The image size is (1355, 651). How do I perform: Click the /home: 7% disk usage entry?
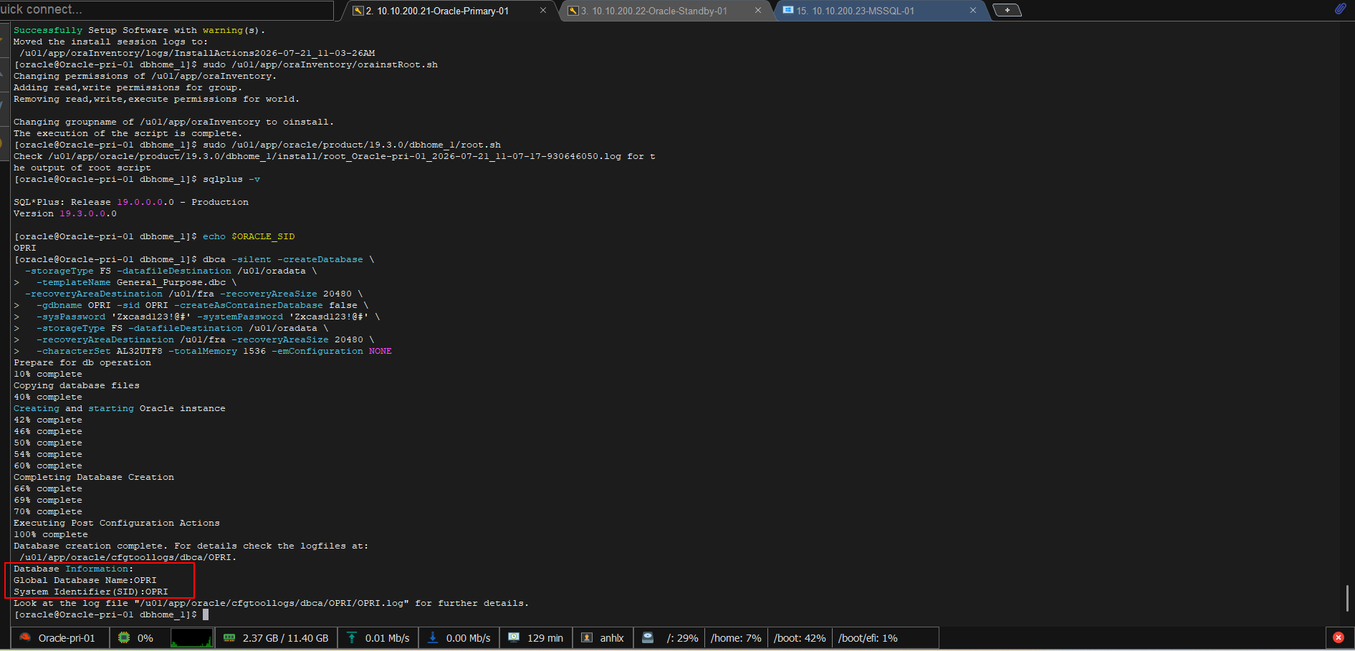click(x=736, y=638)
